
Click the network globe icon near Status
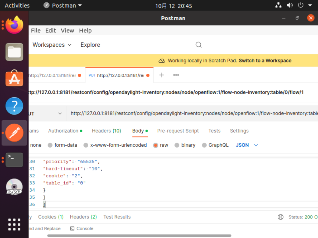click(281, 217)
